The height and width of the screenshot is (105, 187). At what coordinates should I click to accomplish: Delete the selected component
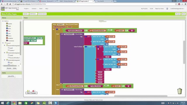(15, 68)
